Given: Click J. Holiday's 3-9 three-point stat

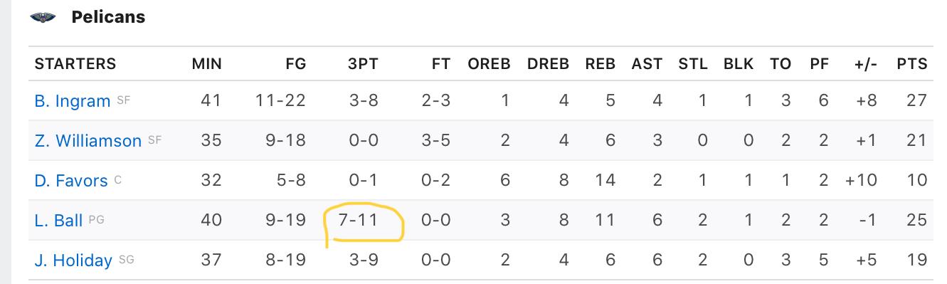Looking at the screenshot, I should click(x=364, y=261).
